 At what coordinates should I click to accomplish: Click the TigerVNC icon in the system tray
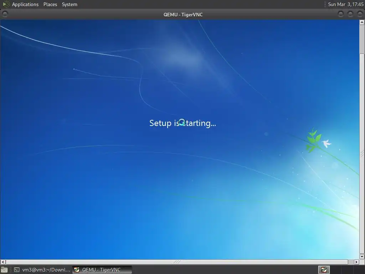tap(324, 270)
